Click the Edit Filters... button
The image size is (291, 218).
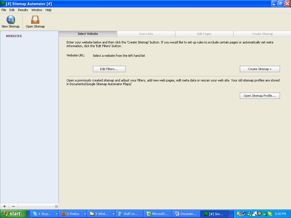109,69
